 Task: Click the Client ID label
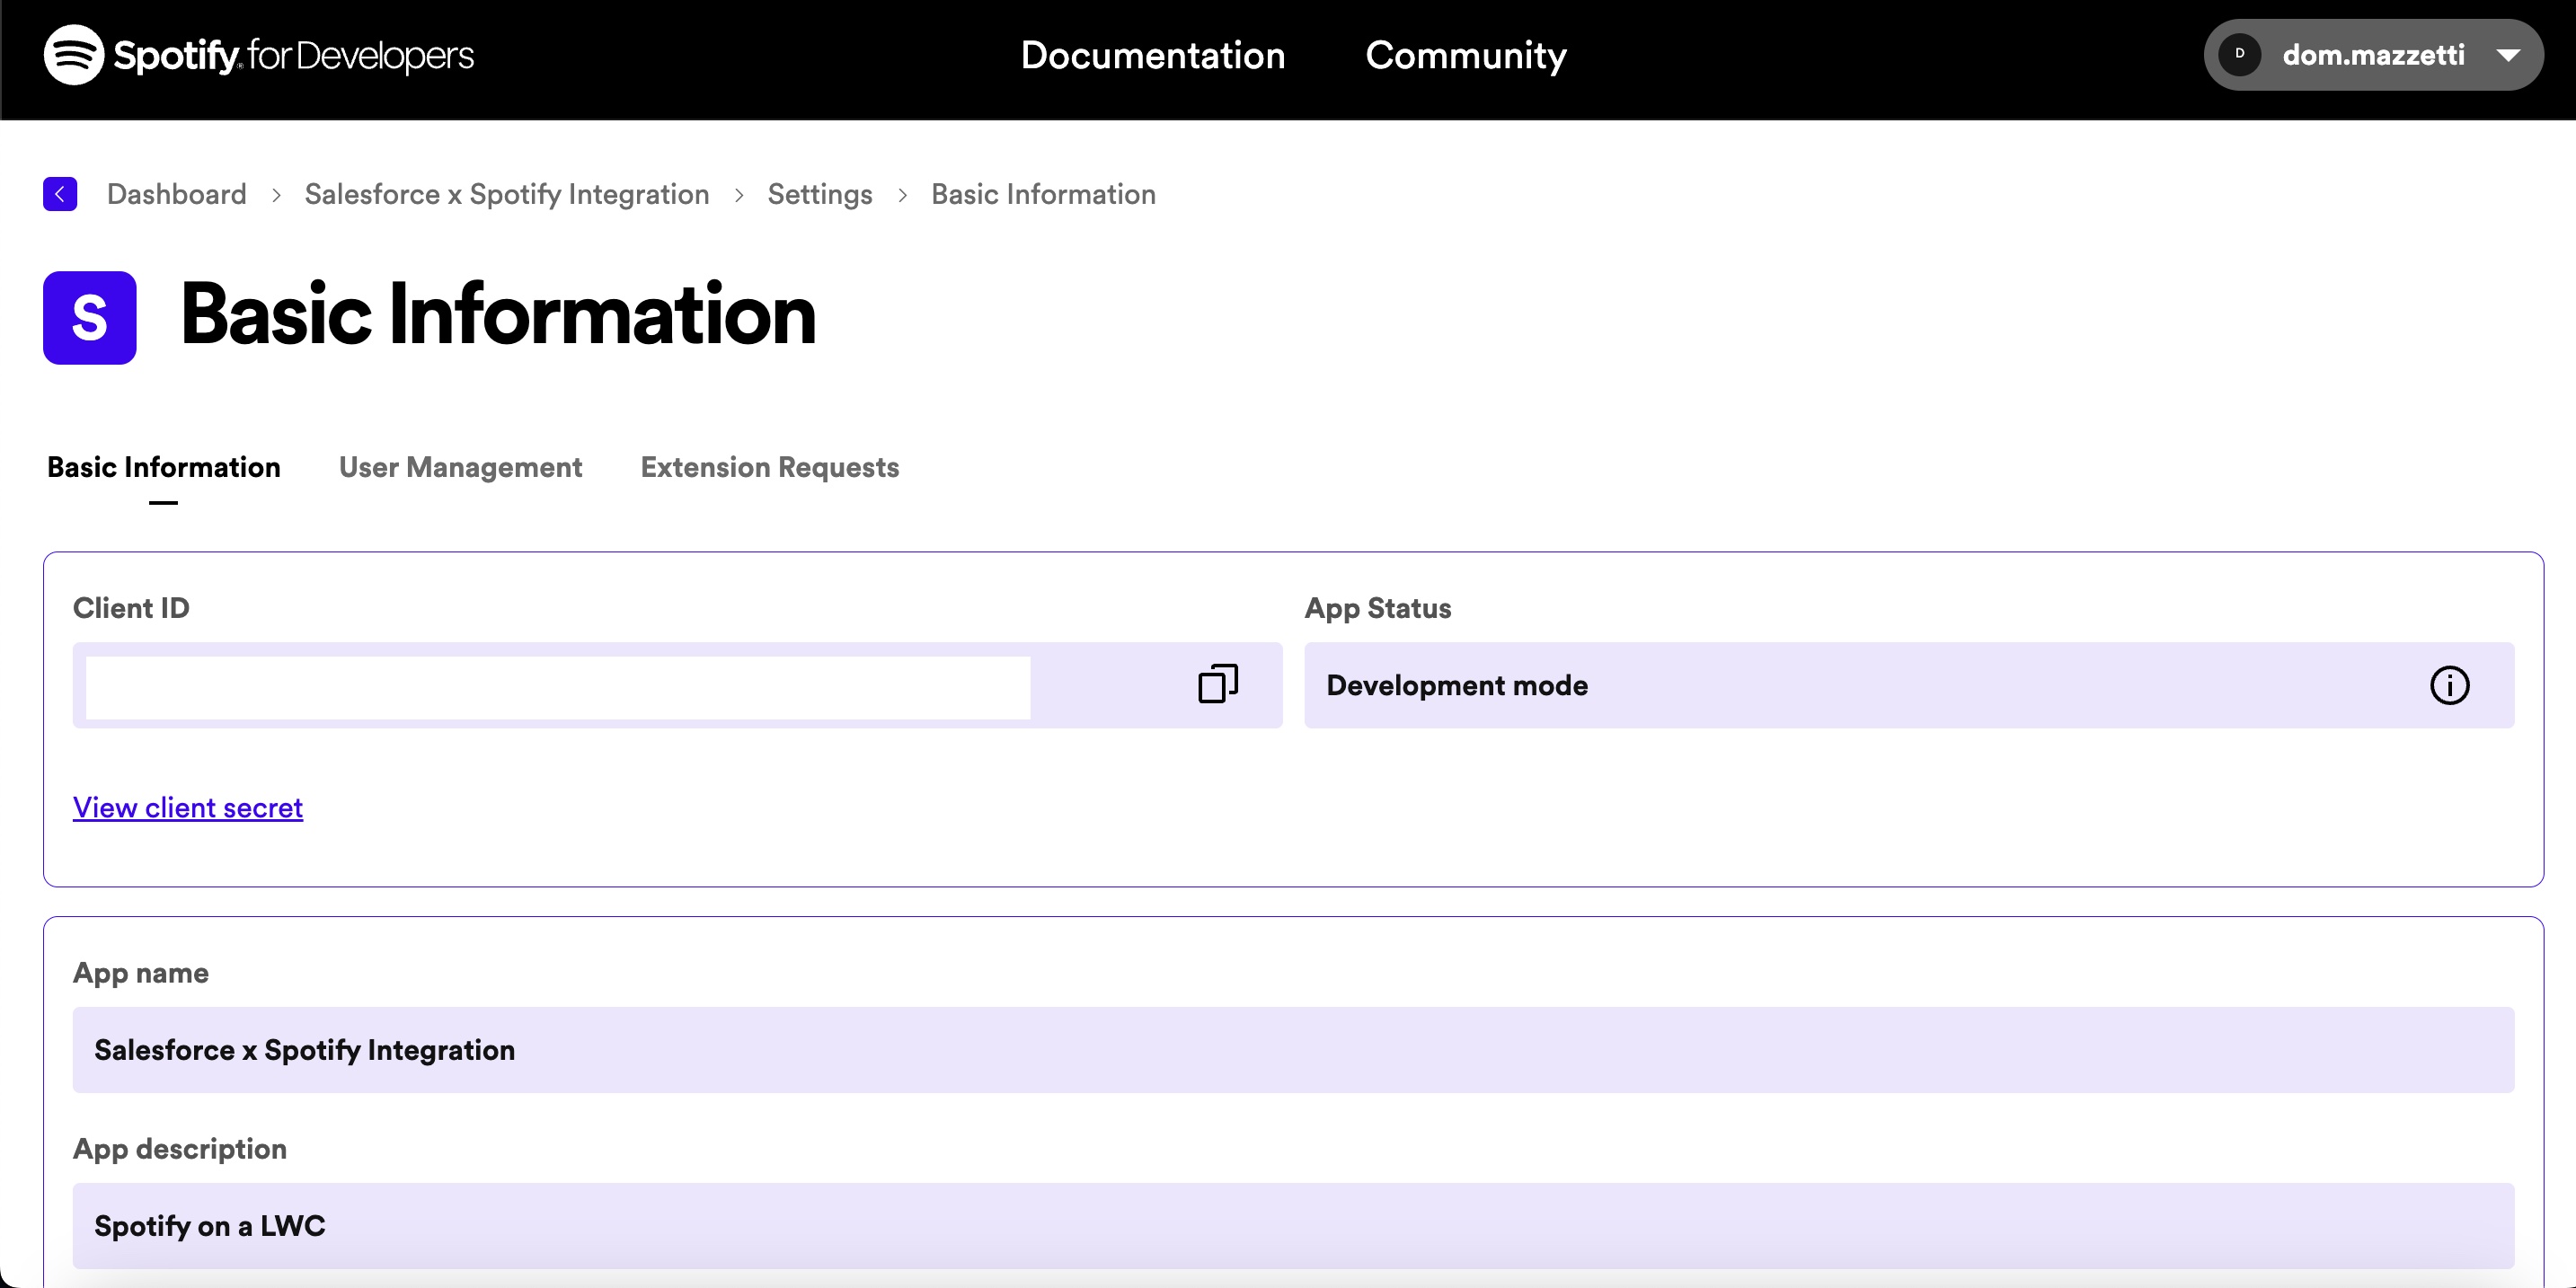pyautogui.click(x=131, y=608)
